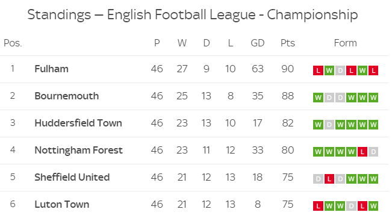Click Sheffield United's first grey D badge
Image resolution: width=392 pixels, height=218 pixels.
[318, 179]
